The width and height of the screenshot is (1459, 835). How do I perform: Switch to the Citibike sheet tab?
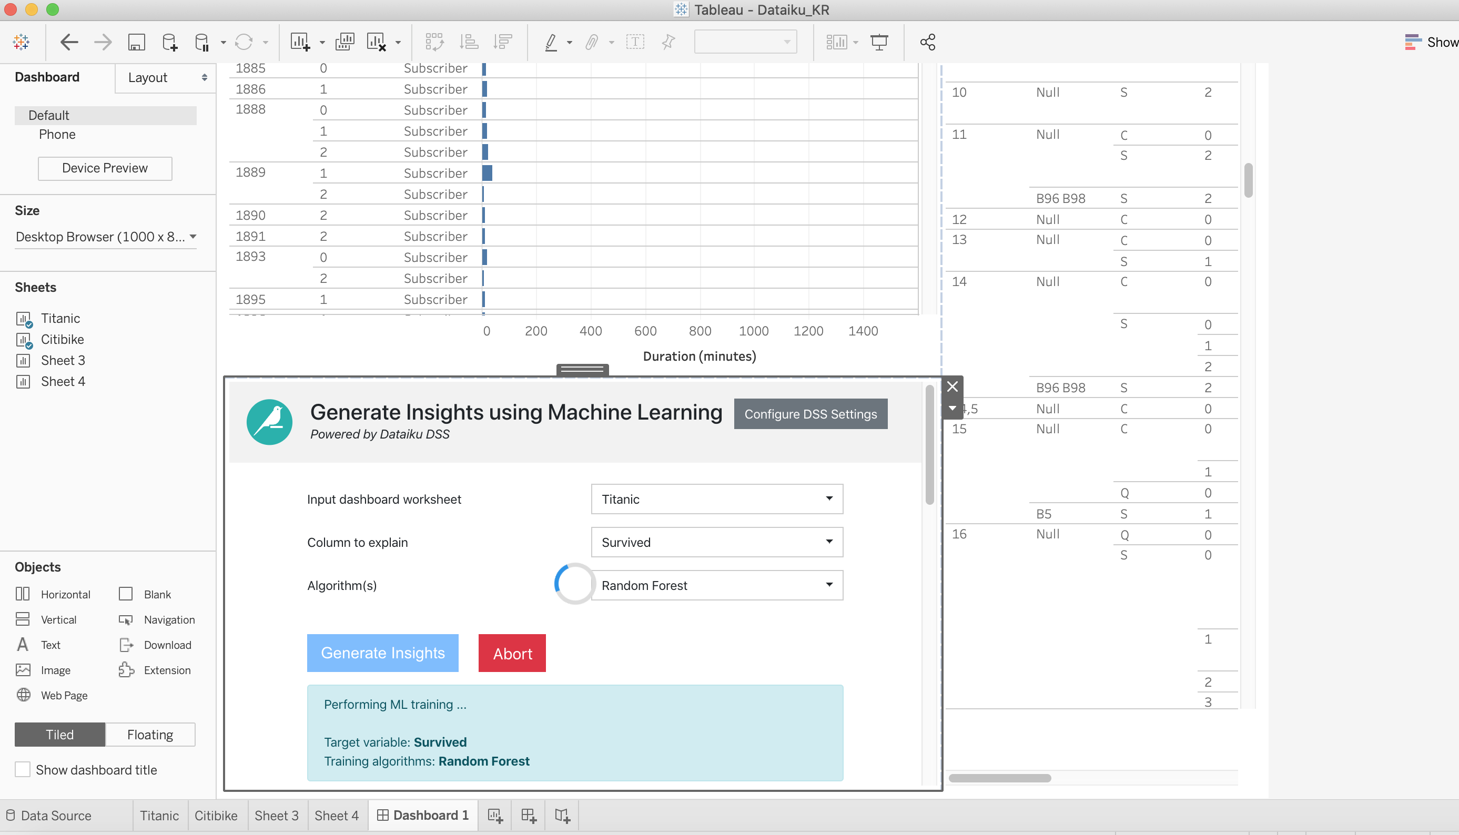216,816
